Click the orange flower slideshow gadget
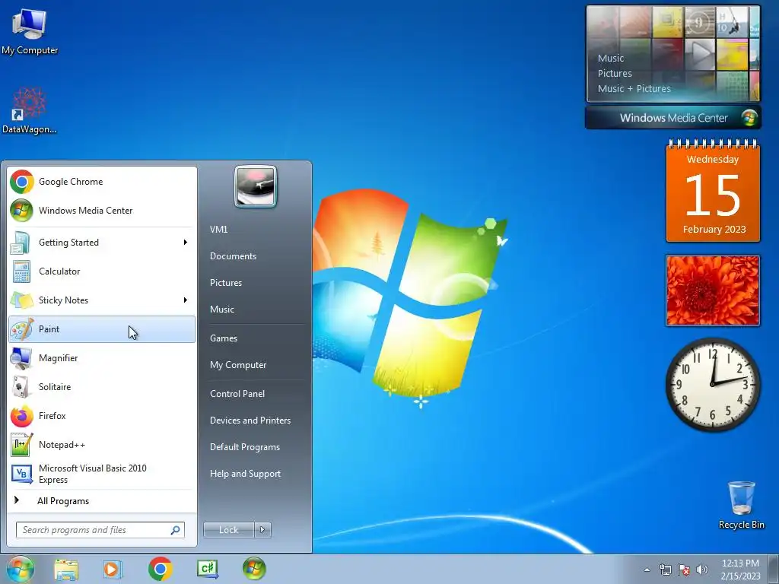Image resolution: width=779 pixels, height=584 pixels. pyautogui.click(x=713, y=291)
